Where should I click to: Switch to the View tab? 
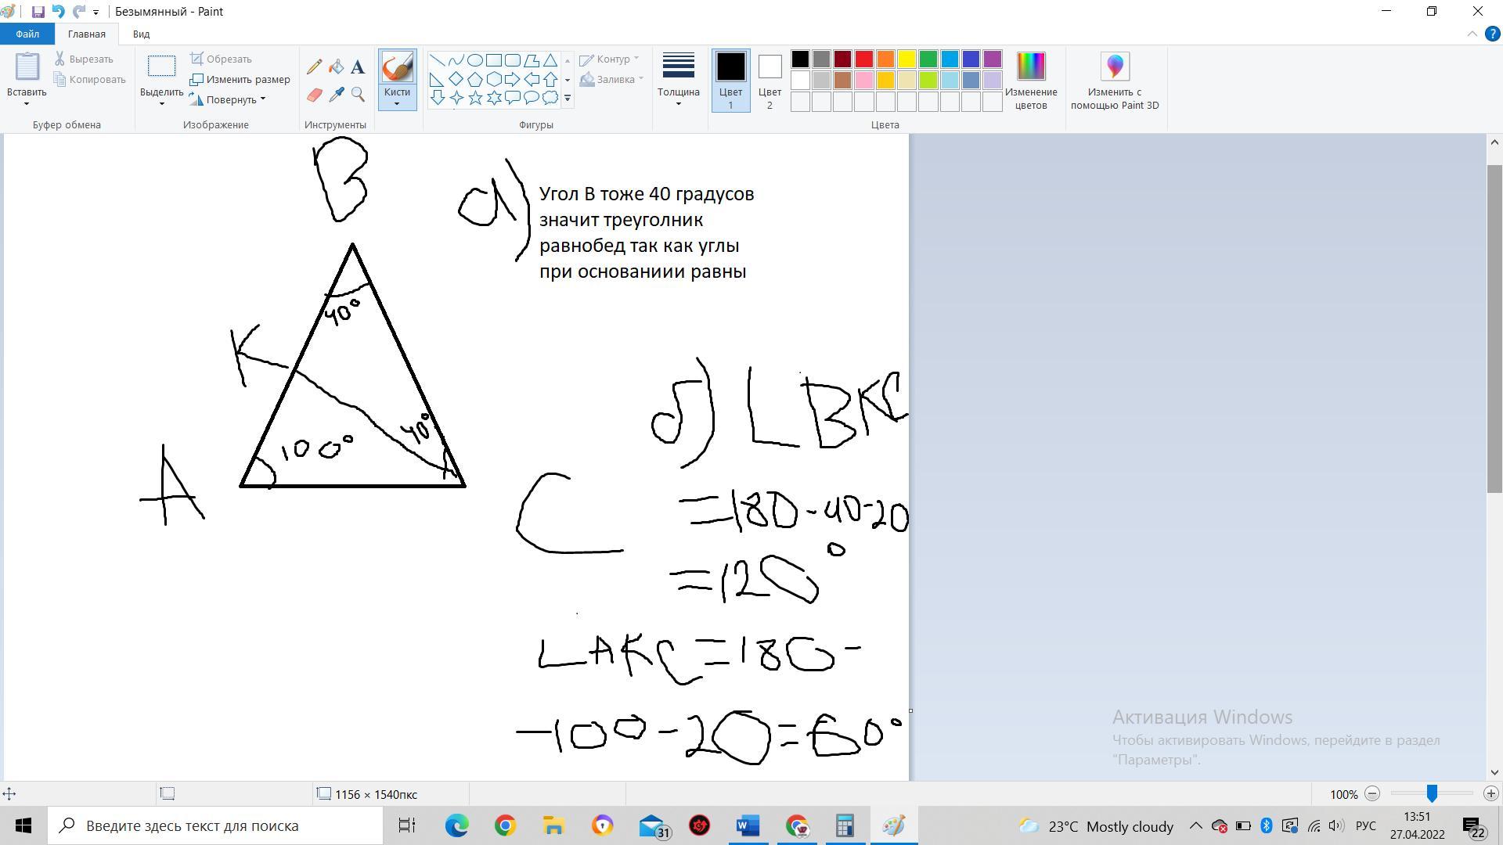(x=141, y=34)
